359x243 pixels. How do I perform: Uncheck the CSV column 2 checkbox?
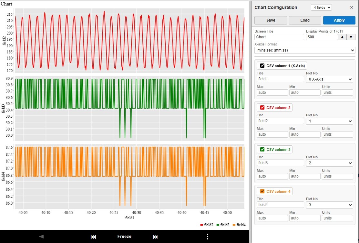(262, 108)
